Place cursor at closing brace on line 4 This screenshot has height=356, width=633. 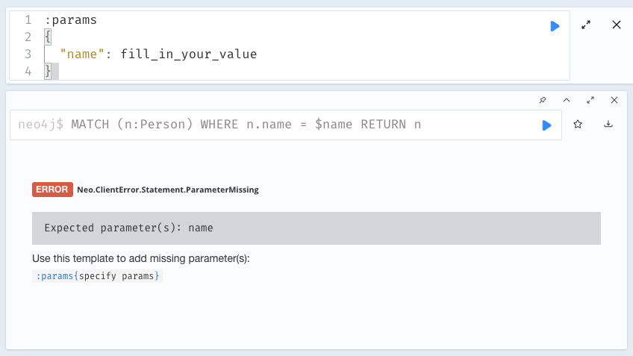coord(49,72)
